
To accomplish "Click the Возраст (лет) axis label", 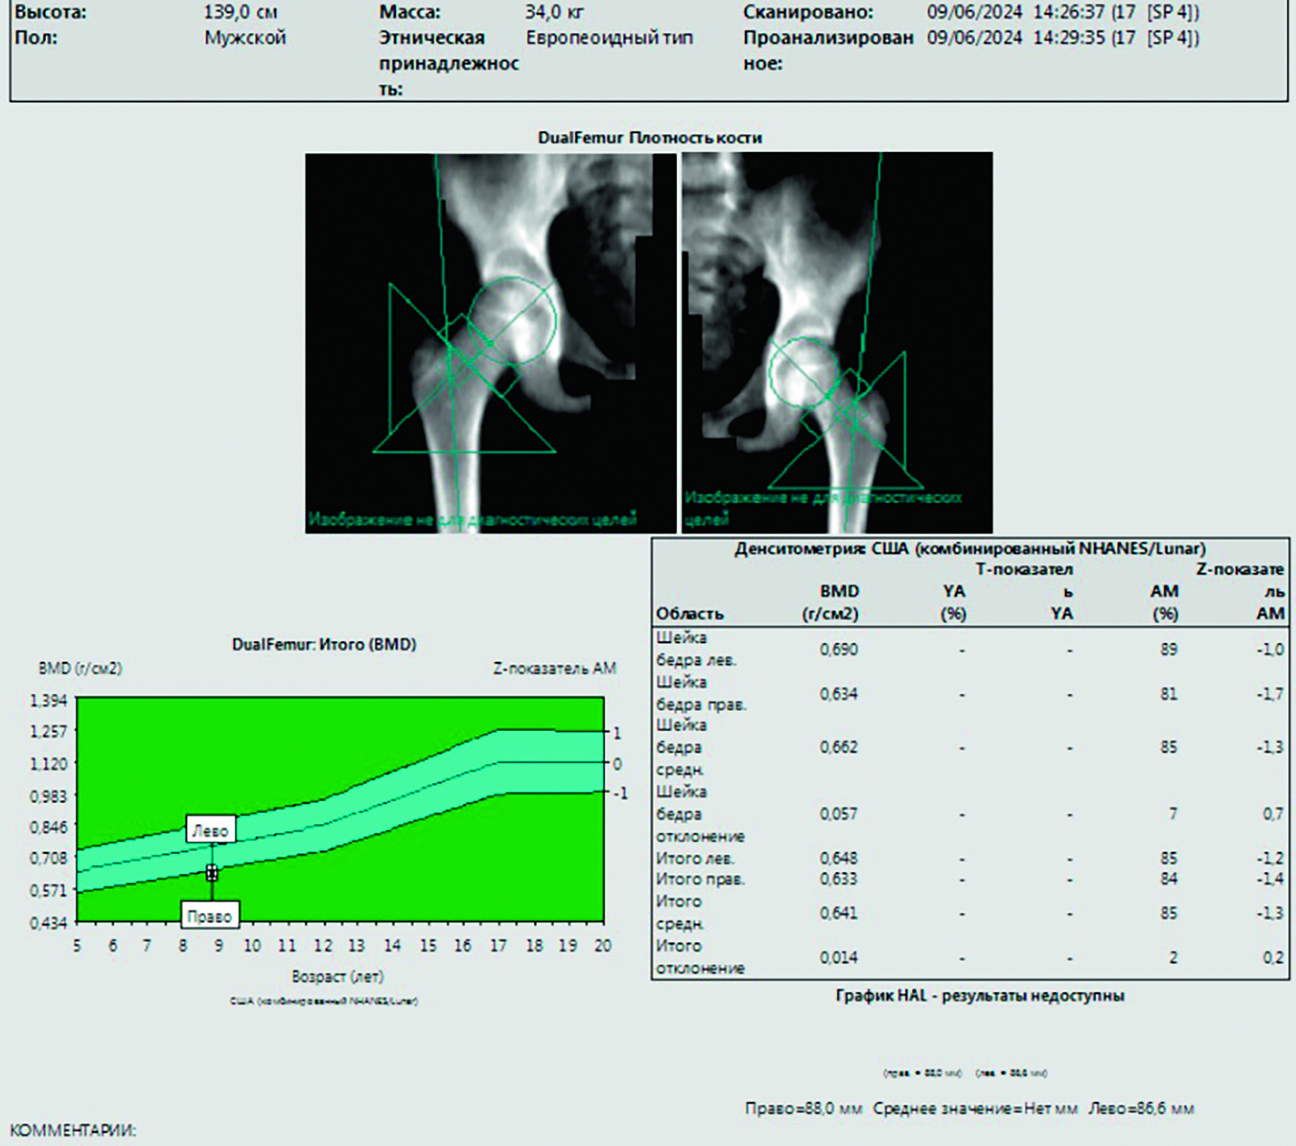I will (338, 976).
